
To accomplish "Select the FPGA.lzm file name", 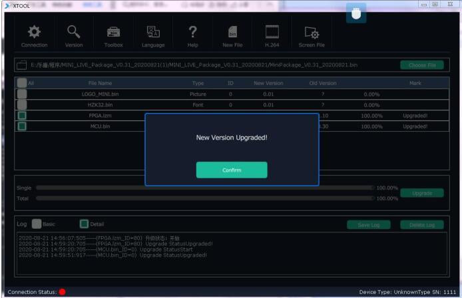I will (100, 116).
